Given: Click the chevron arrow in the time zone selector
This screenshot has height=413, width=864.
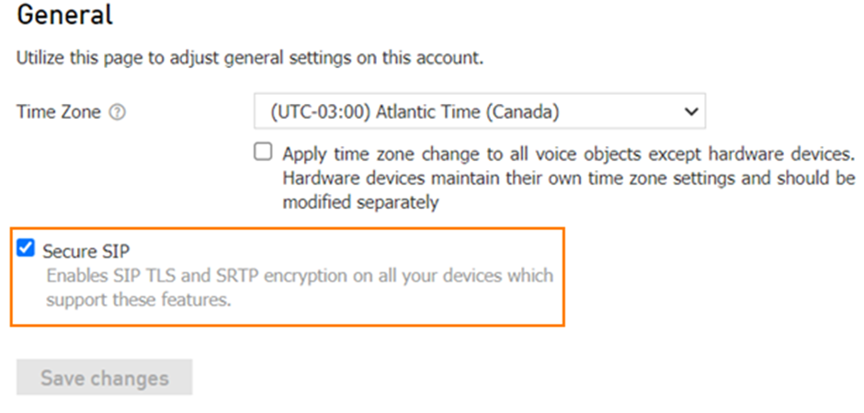Looking at the screenshot, I should click(x=690, y=111).
